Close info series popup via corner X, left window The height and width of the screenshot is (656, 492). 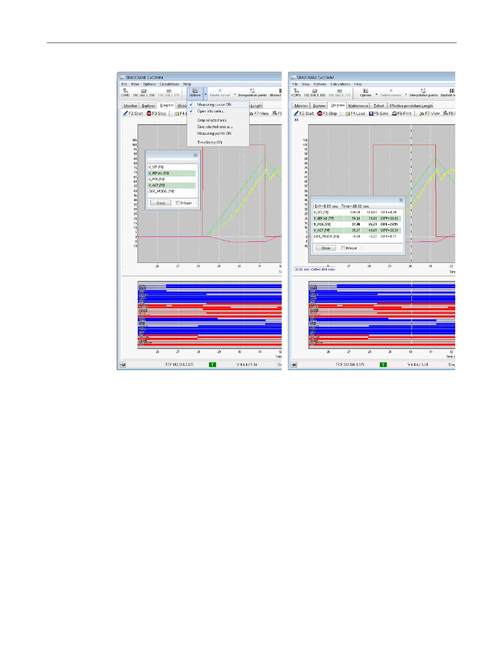[x=195, y=155]
